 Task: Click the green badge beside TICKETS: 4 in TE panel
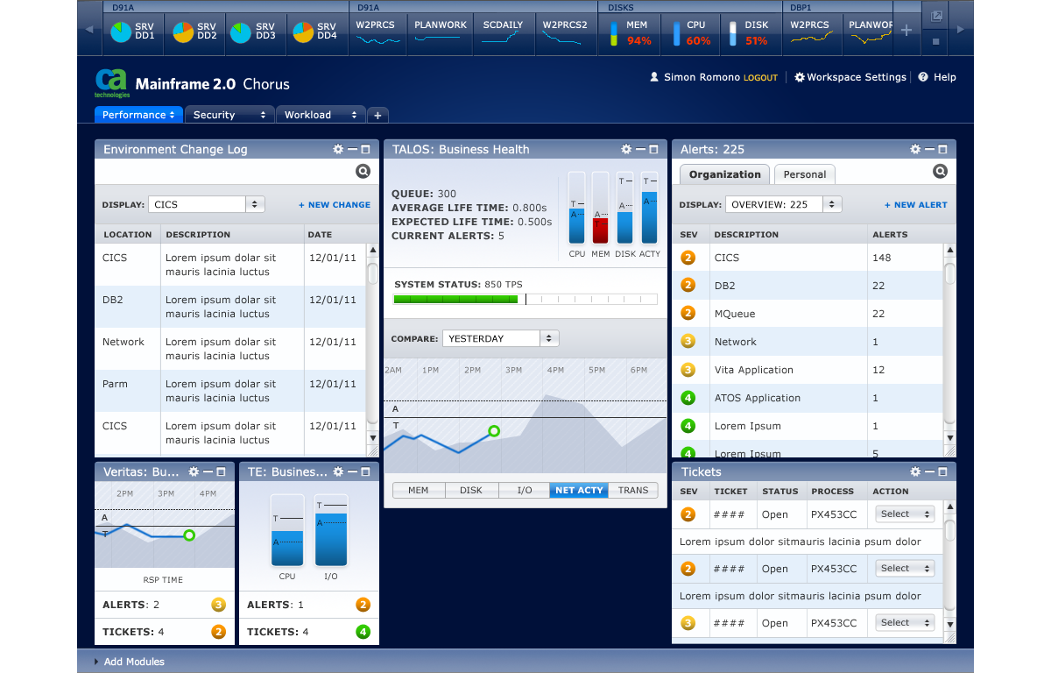click(363, 632)
